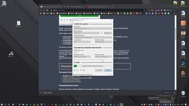189x106 pixels.
Task: Open the other versions (FossHub) link
Action: click(x=72, y=82)
